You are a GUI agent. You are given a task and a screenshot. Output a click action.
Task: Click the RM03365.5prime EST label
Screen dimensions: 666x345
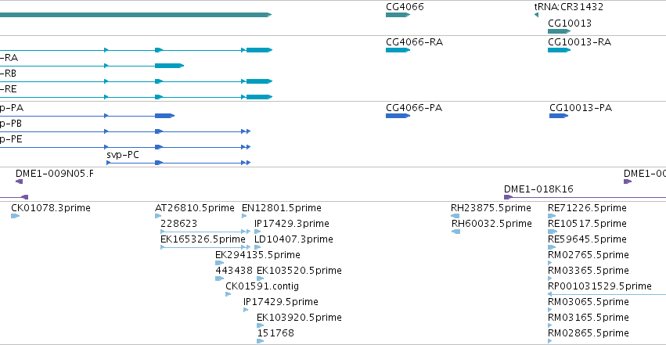coord(589,271)
